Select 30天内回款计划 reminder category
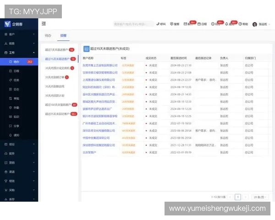Image resolution: width=275 pixels, height=220 pixels. (x=60, y=96)
